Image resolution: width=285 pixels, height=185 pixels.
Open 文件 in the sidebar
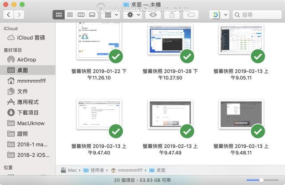point(28,91)
